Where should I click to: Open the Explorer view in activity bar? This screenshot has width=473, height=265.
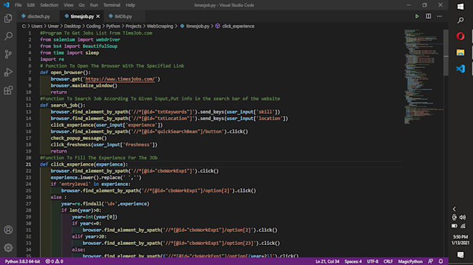8,18
